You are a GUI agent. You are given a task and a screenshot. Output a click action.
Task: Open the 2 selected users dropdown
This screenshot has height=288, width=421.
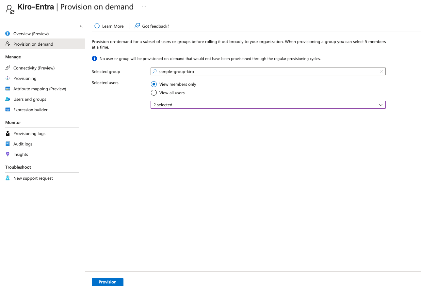pyautogui.click(x=268, y=105)
